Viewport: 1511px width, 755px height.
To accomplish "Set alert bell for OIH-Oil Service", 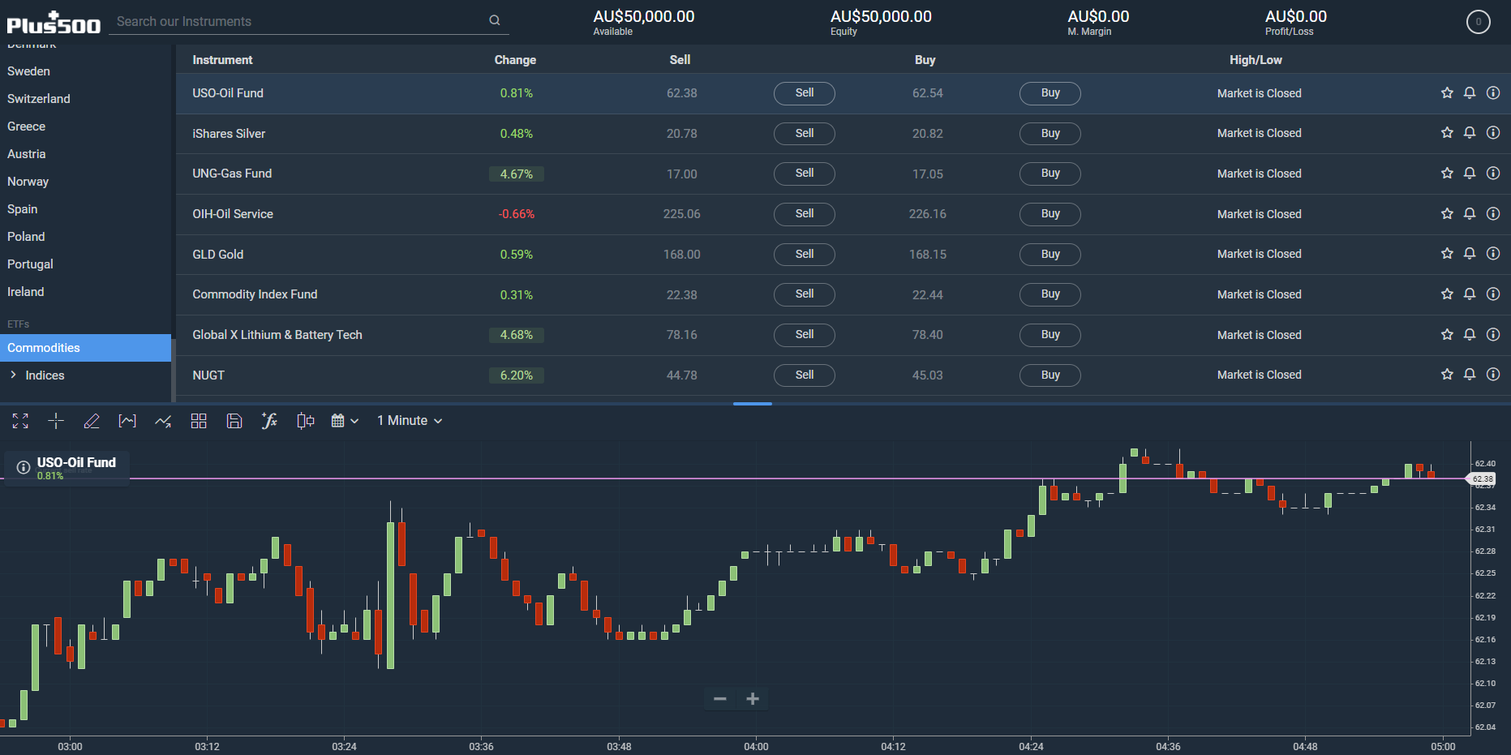I will pyautogui.click(x=1470, y=214).
